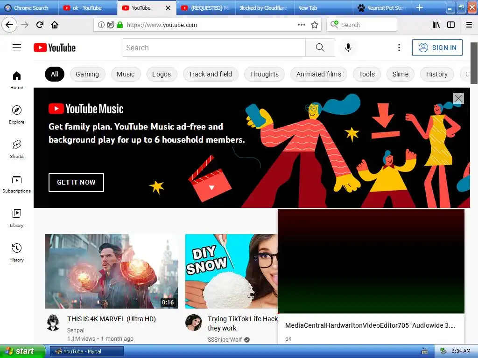478x358 pixels.
Task: Click the GET IT NOW button
Action: pyautogui.click(x=76, y=182)
